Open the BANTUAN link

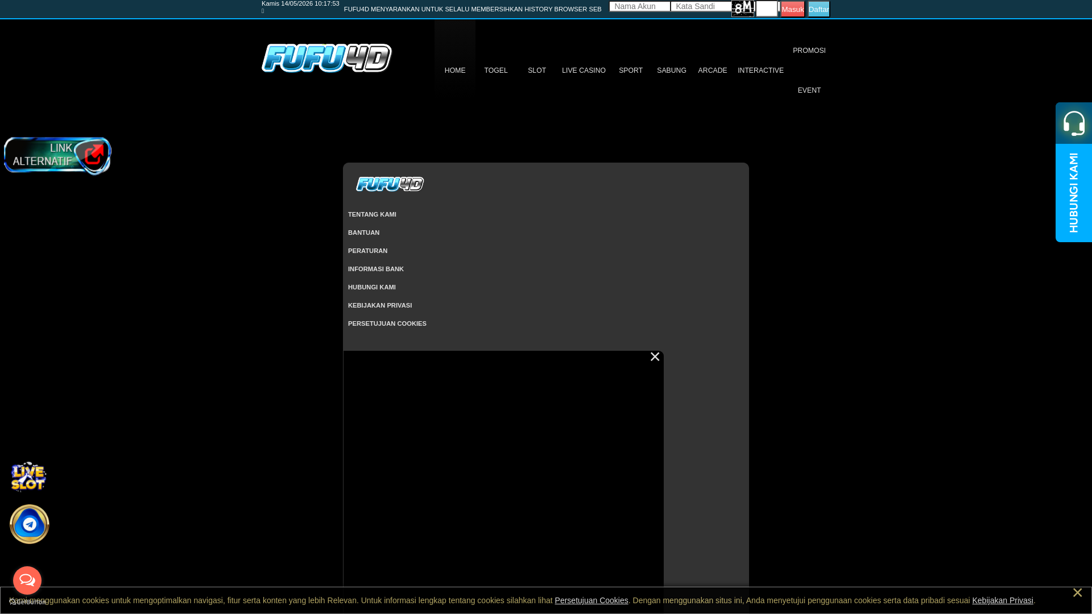pyautogui.click(x=363, y=233)
